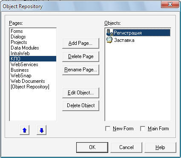Enable the New Form checkbox

coord(108,129)
